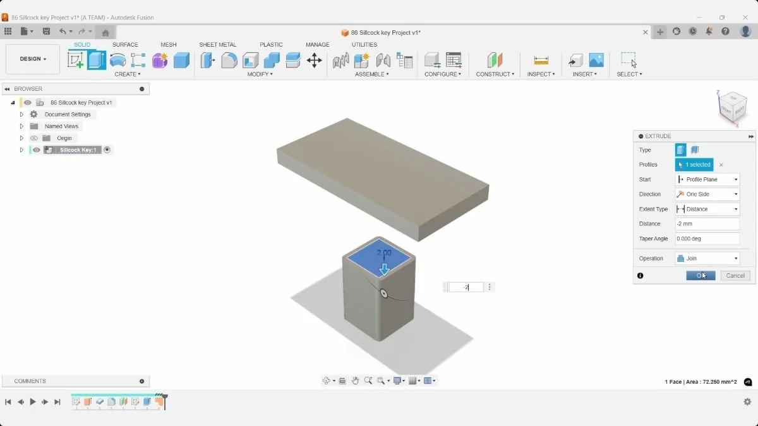Clear the Profiles selection with X
Image resolution: width=758 pixels, height=426 pixels.
click(x=721, y=165)
